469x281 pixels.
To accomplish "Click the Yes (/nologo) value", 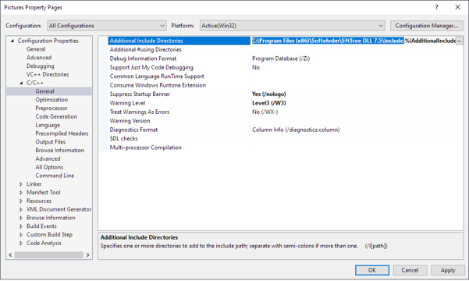I will [269, 94].
